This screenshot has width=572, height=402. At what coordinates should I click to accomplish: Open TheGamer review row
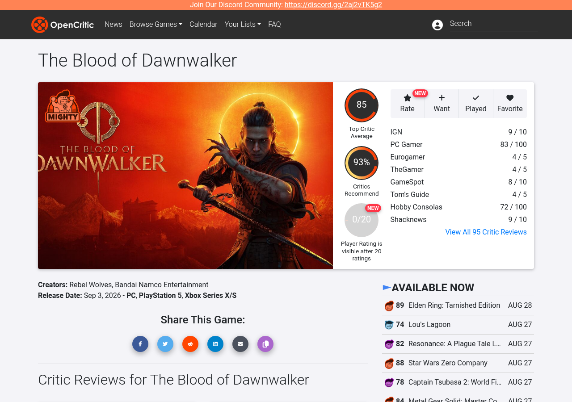click(458, 170)
